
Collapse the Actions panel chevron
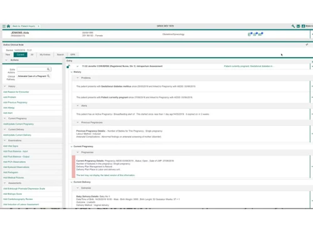[x=6, y=60]
